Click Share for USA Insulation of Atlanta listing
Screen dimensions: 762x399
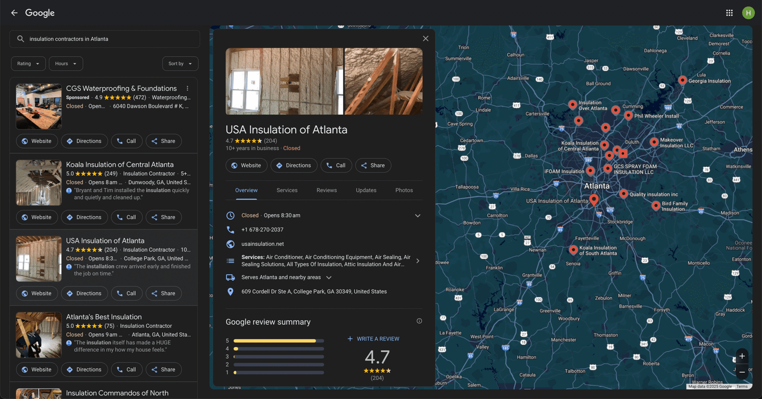(163, 293)
